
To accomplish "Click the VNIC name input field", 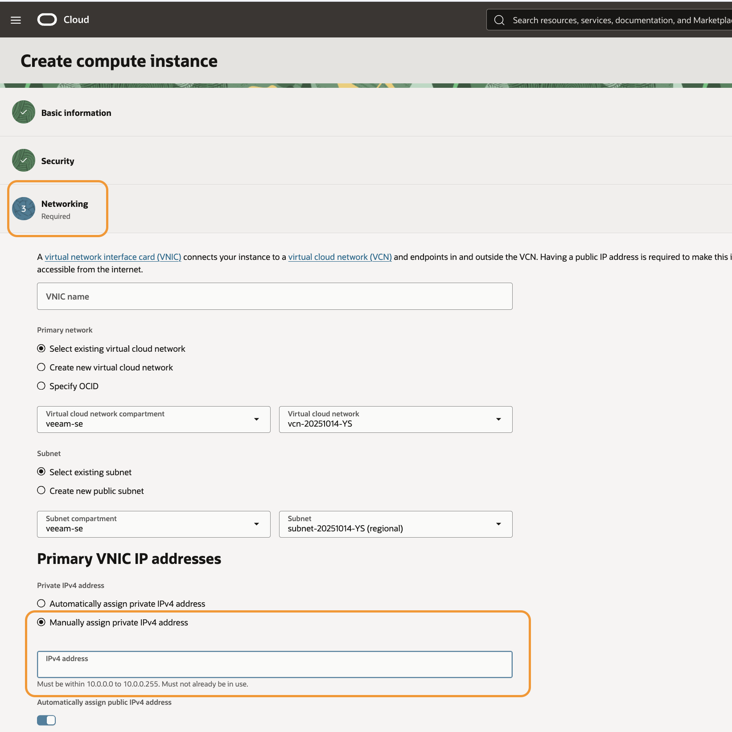I will click(x=275, y=296).
